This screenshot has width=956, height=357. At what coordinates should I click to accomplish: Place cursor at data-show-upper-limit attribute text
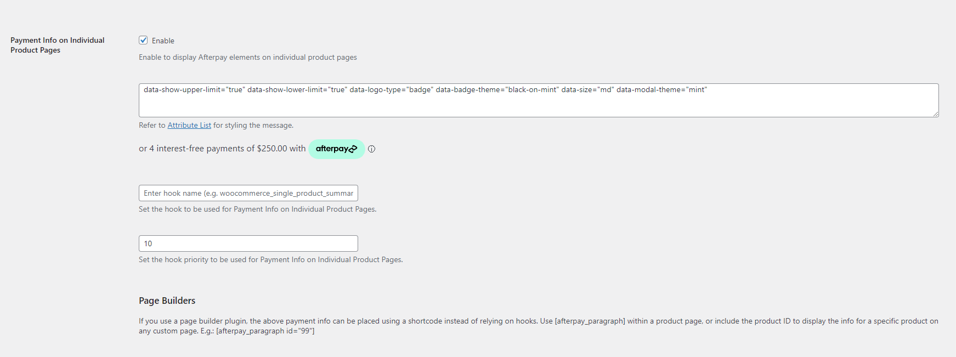194,89
